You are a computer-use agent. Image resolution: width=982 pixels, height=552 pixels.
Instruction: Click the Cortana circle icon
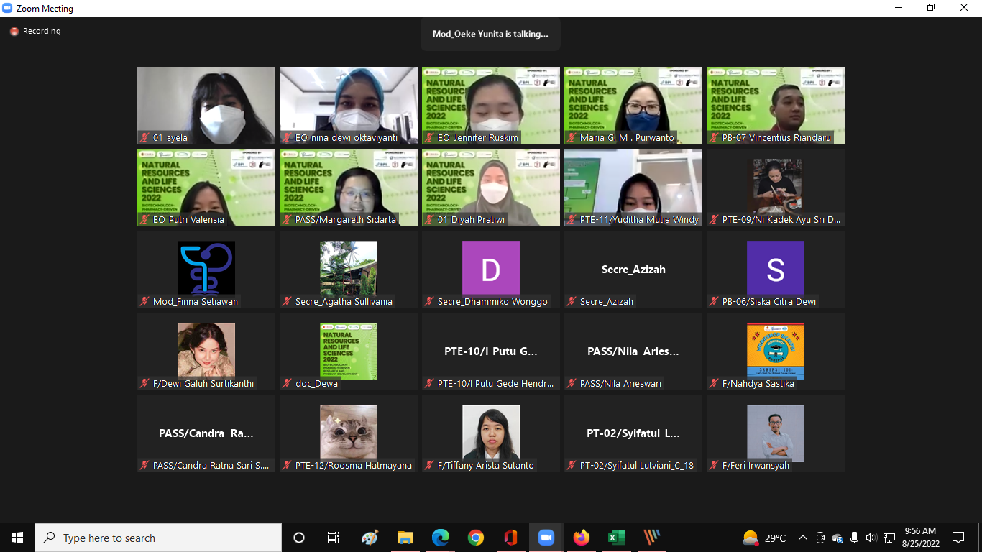[299, 538]
